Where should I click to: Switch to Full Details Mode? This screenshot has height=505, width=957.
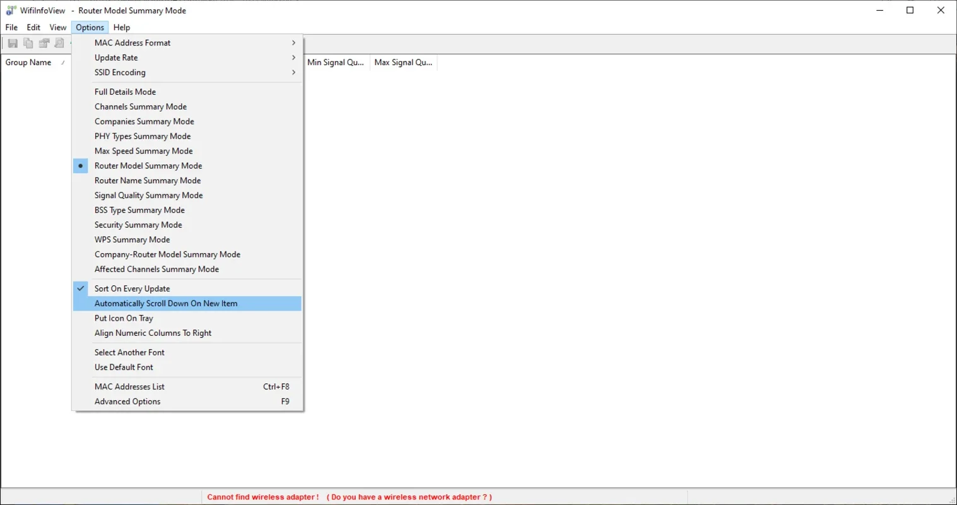point(187,92)
